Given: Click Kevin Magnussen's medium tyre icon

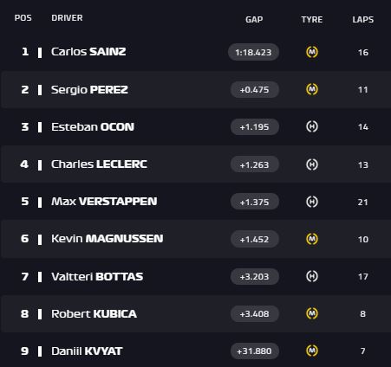Looking at the screenshot, I should tap(312, 239).
